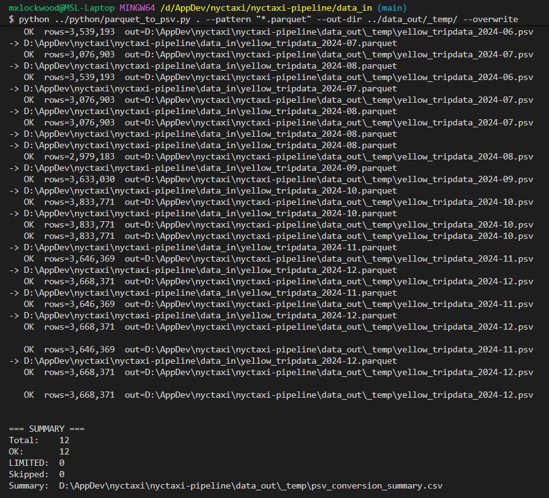Click the mxlockwood@MSL-Laptop prompt text
The image size is (549, 498).
[x=62, y=8]
